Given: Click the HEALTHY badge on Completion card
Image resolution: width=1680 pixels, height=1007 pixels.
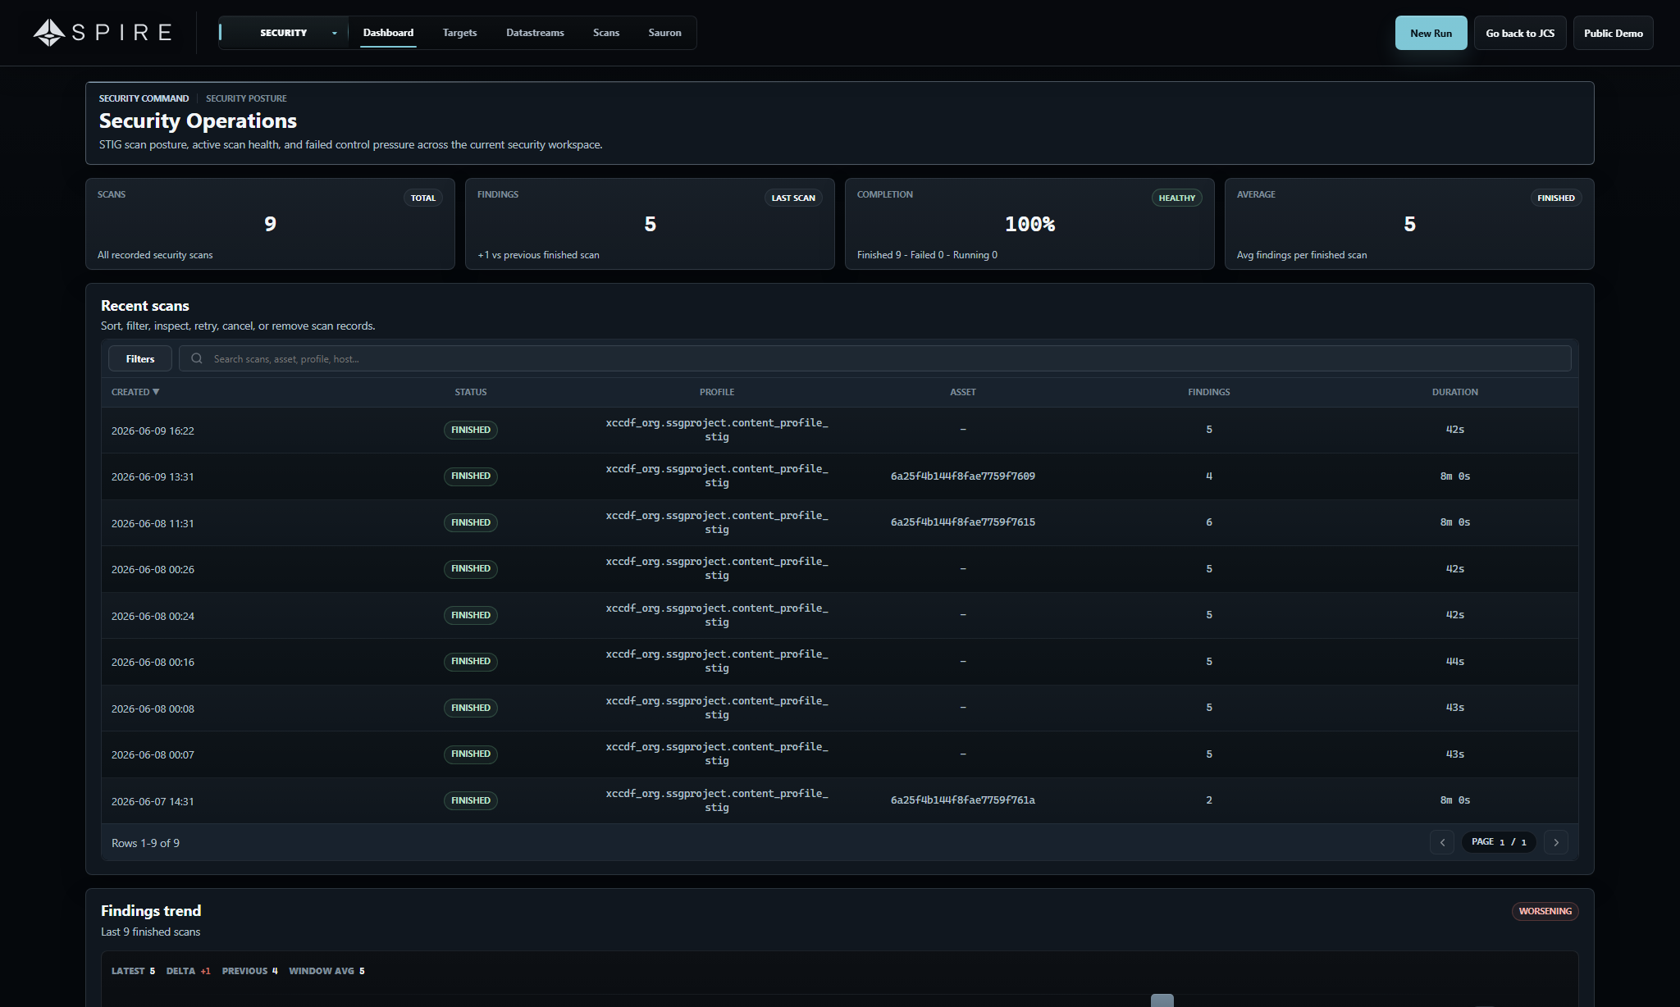Looking at the screenshot, I should pyautogui.click(x=1177, y=198).
